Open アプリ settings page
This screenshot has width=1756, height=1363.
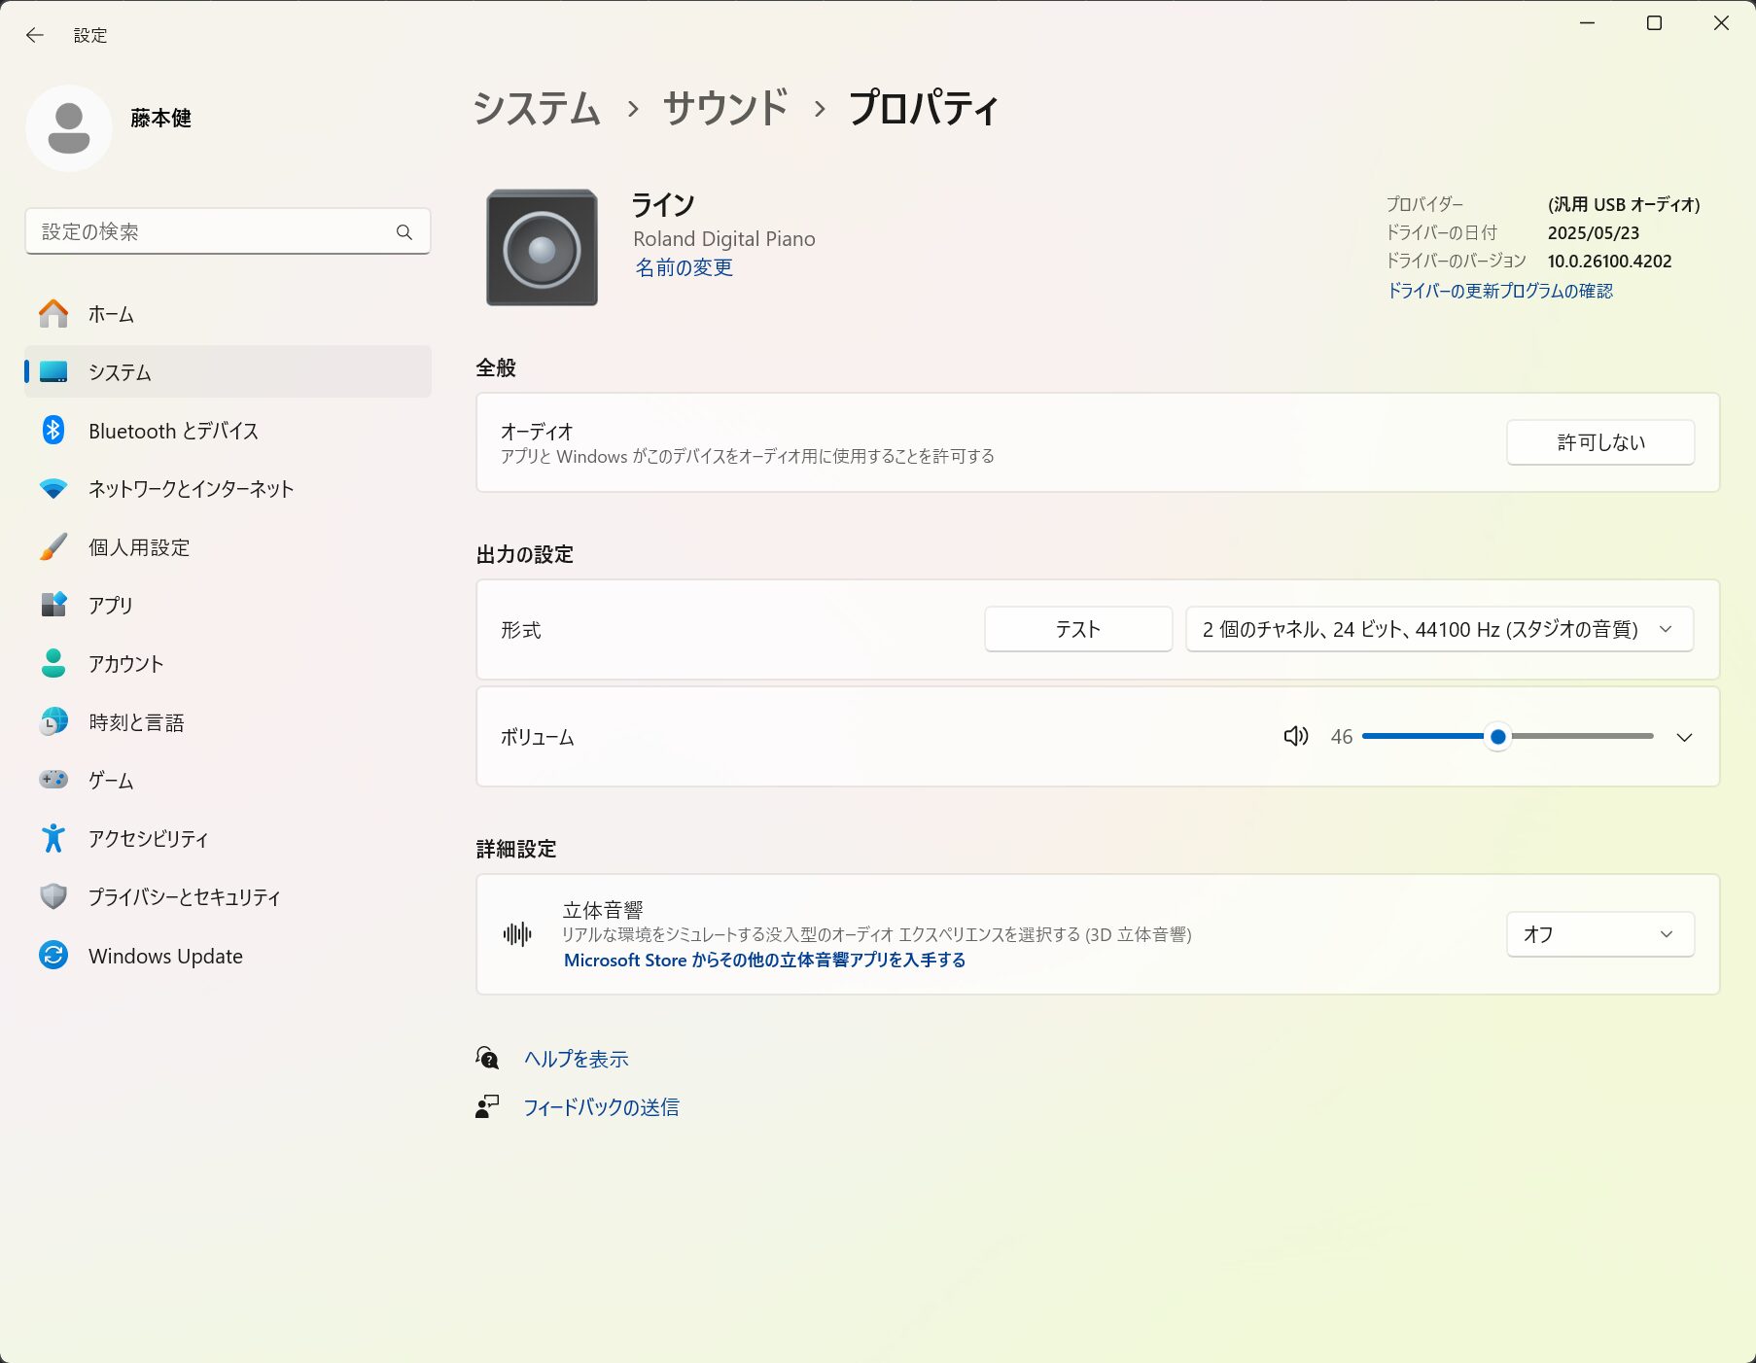pos(228,605)
